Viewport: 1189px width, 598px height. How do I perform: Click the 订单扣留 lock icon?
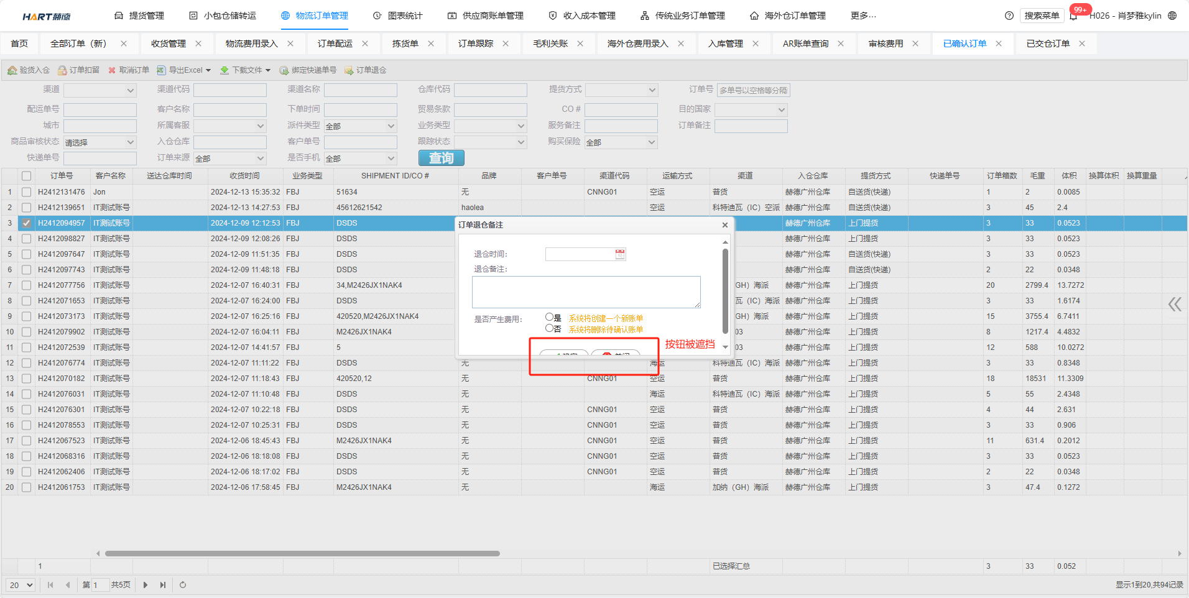(x=62, y=70)
